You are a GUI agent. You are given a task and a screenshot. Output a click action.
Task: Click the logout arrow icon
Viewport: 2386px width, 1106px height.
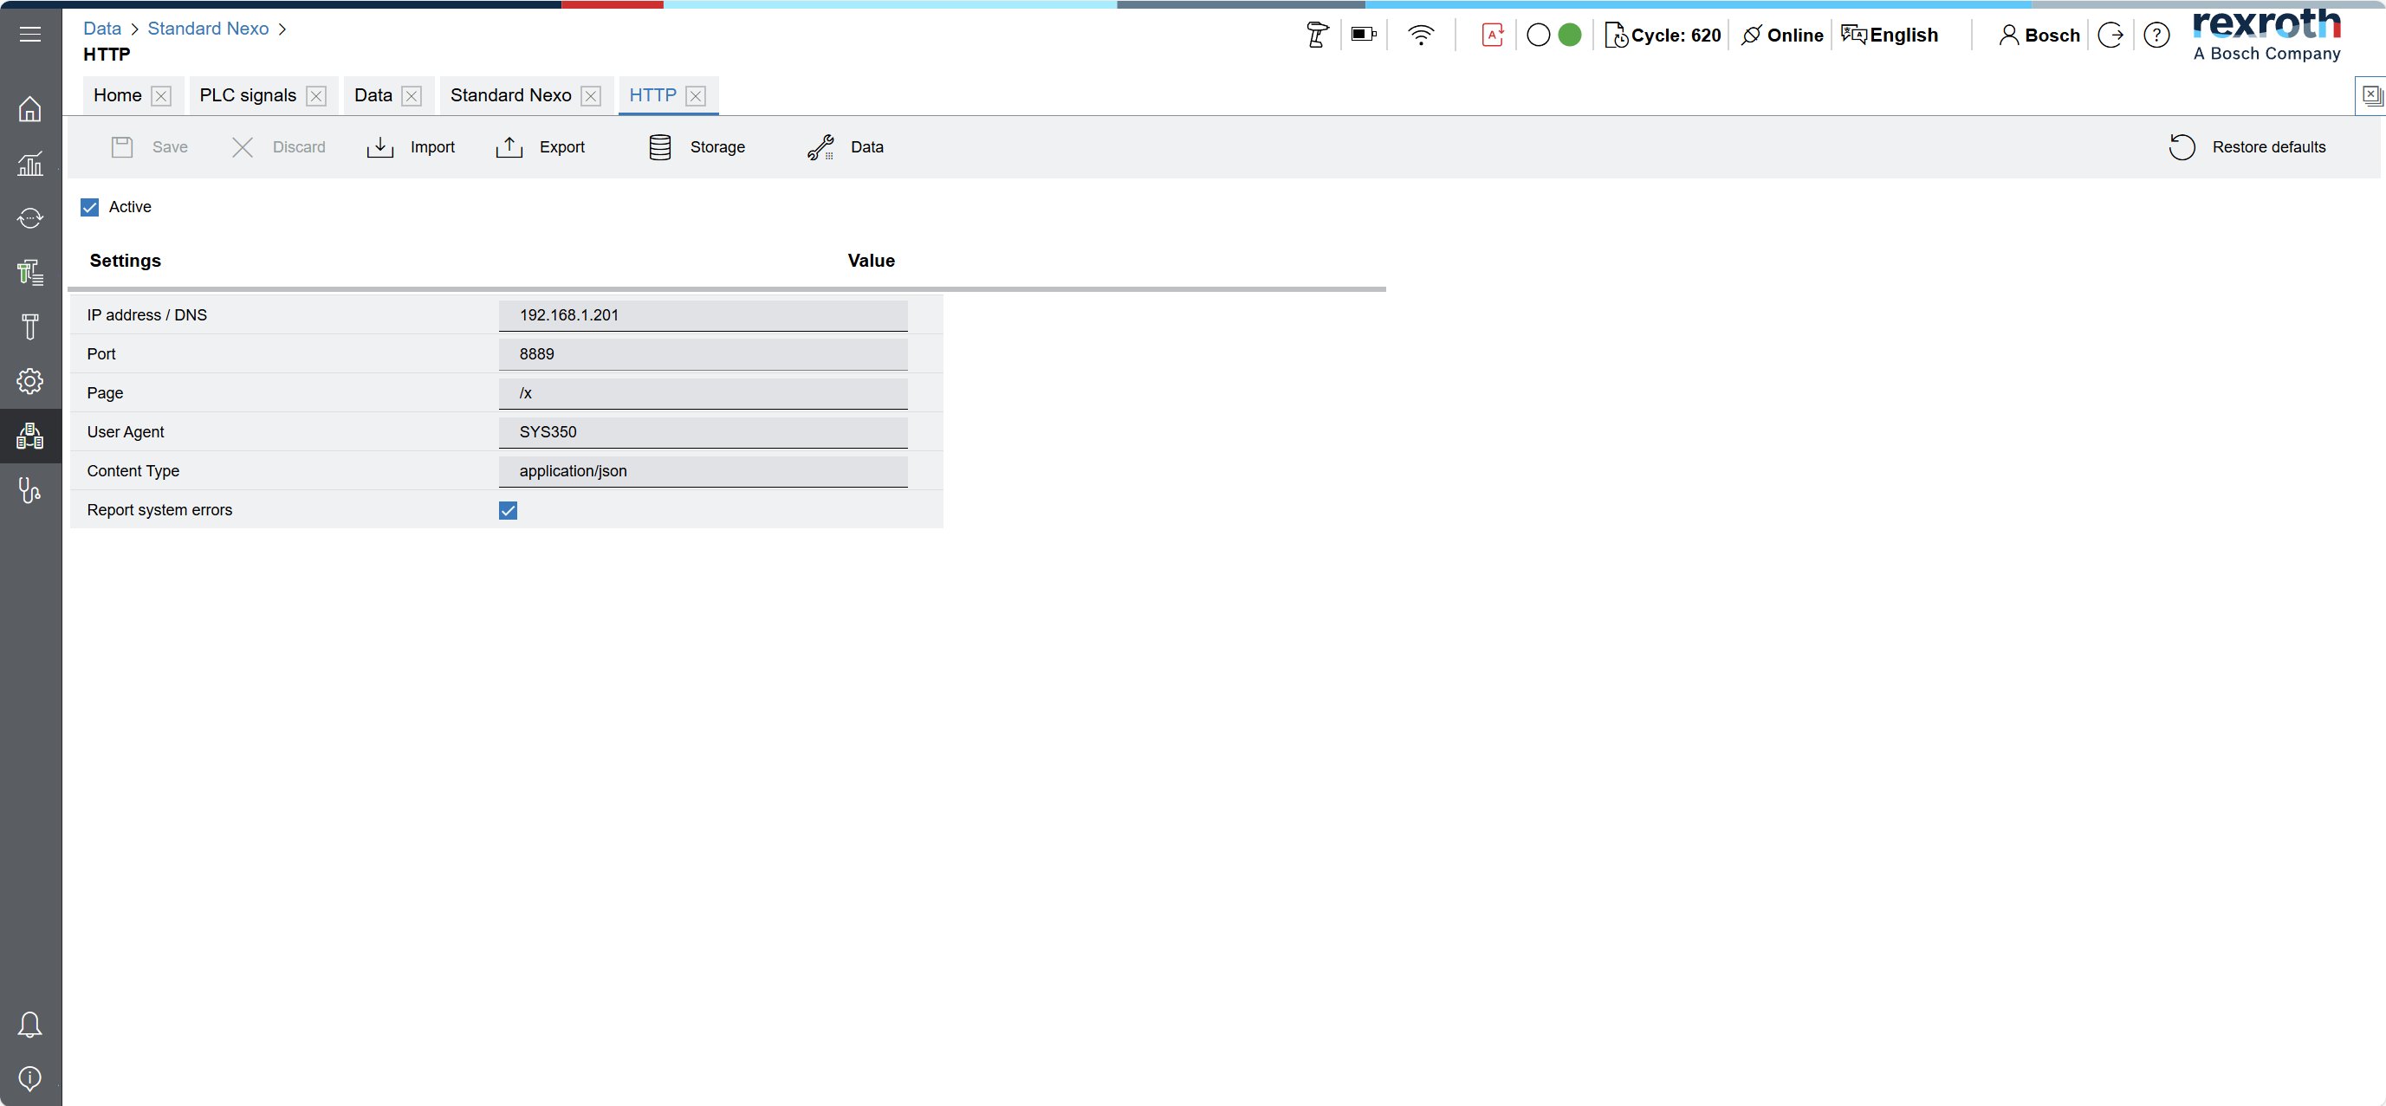2110,36
